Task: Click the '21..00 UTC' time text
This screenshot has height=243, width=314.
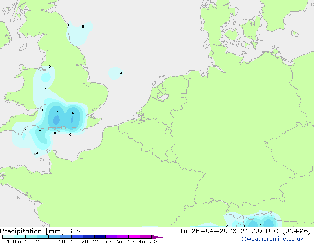Action: 260,231
